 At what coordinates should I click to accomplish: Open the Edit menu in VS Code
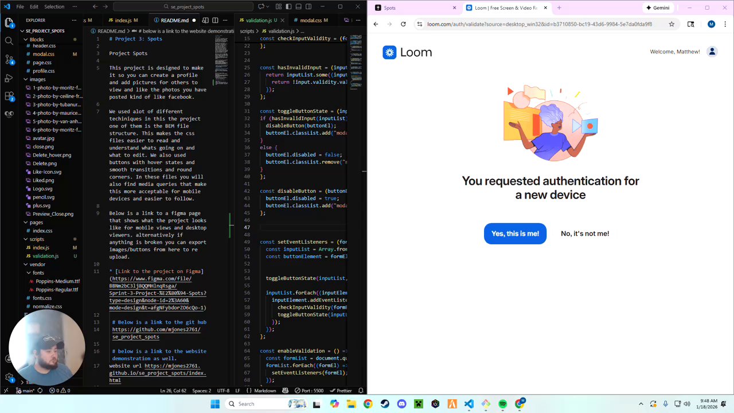tap(34, 7)
